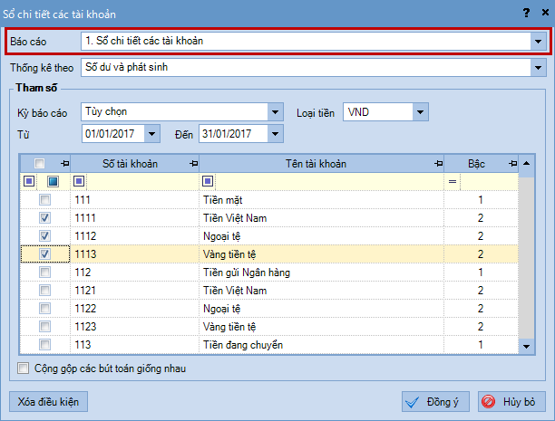Open the Kỳ báo cáo dropdown

(x=275, y=112)
